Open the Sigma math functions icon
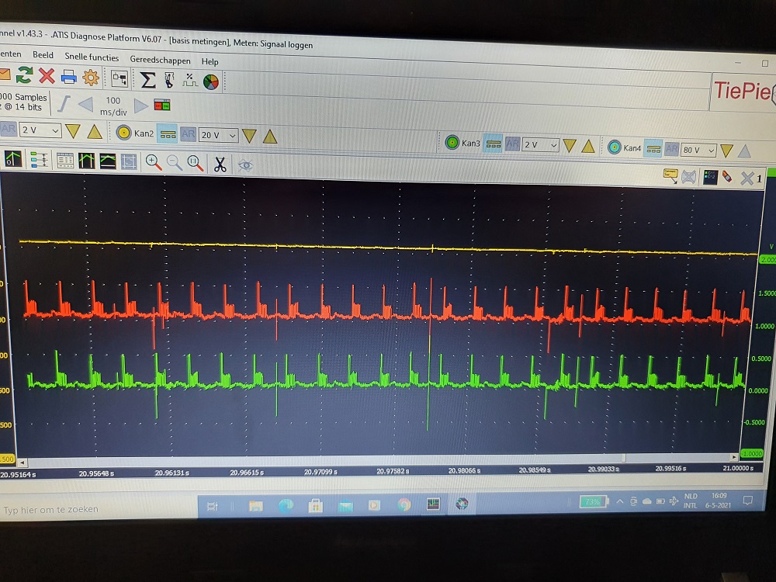Screen dimensions: 776x582 pyautogui.click(x=148, y=80)
